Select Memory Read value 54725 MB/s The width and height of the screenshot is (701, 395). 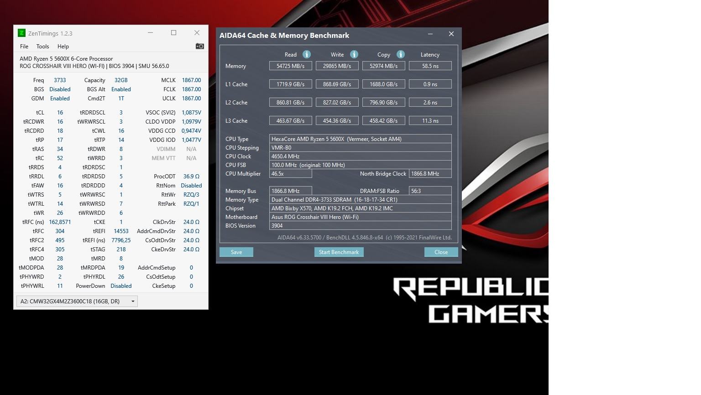coord(291,66)
